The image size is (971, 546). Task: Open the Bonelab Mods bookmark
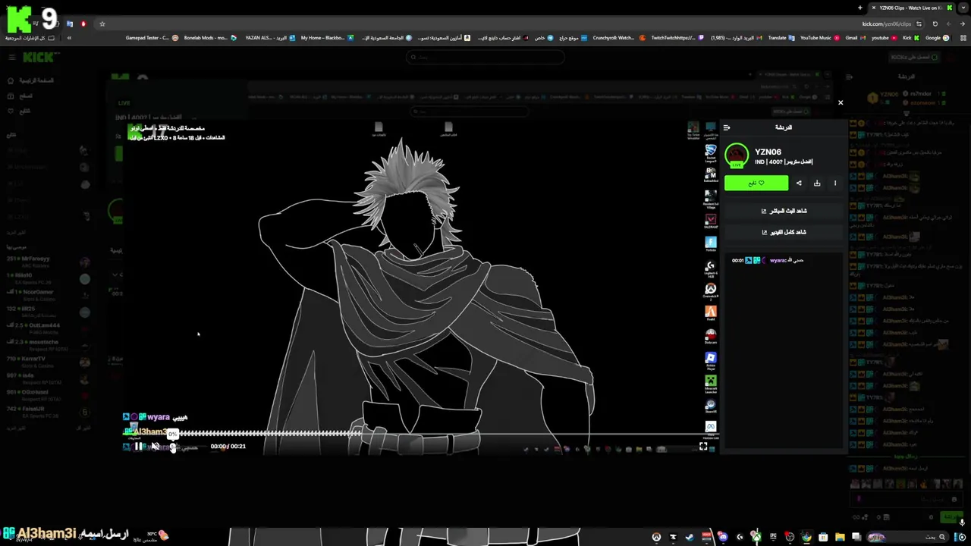click(210, 37)
